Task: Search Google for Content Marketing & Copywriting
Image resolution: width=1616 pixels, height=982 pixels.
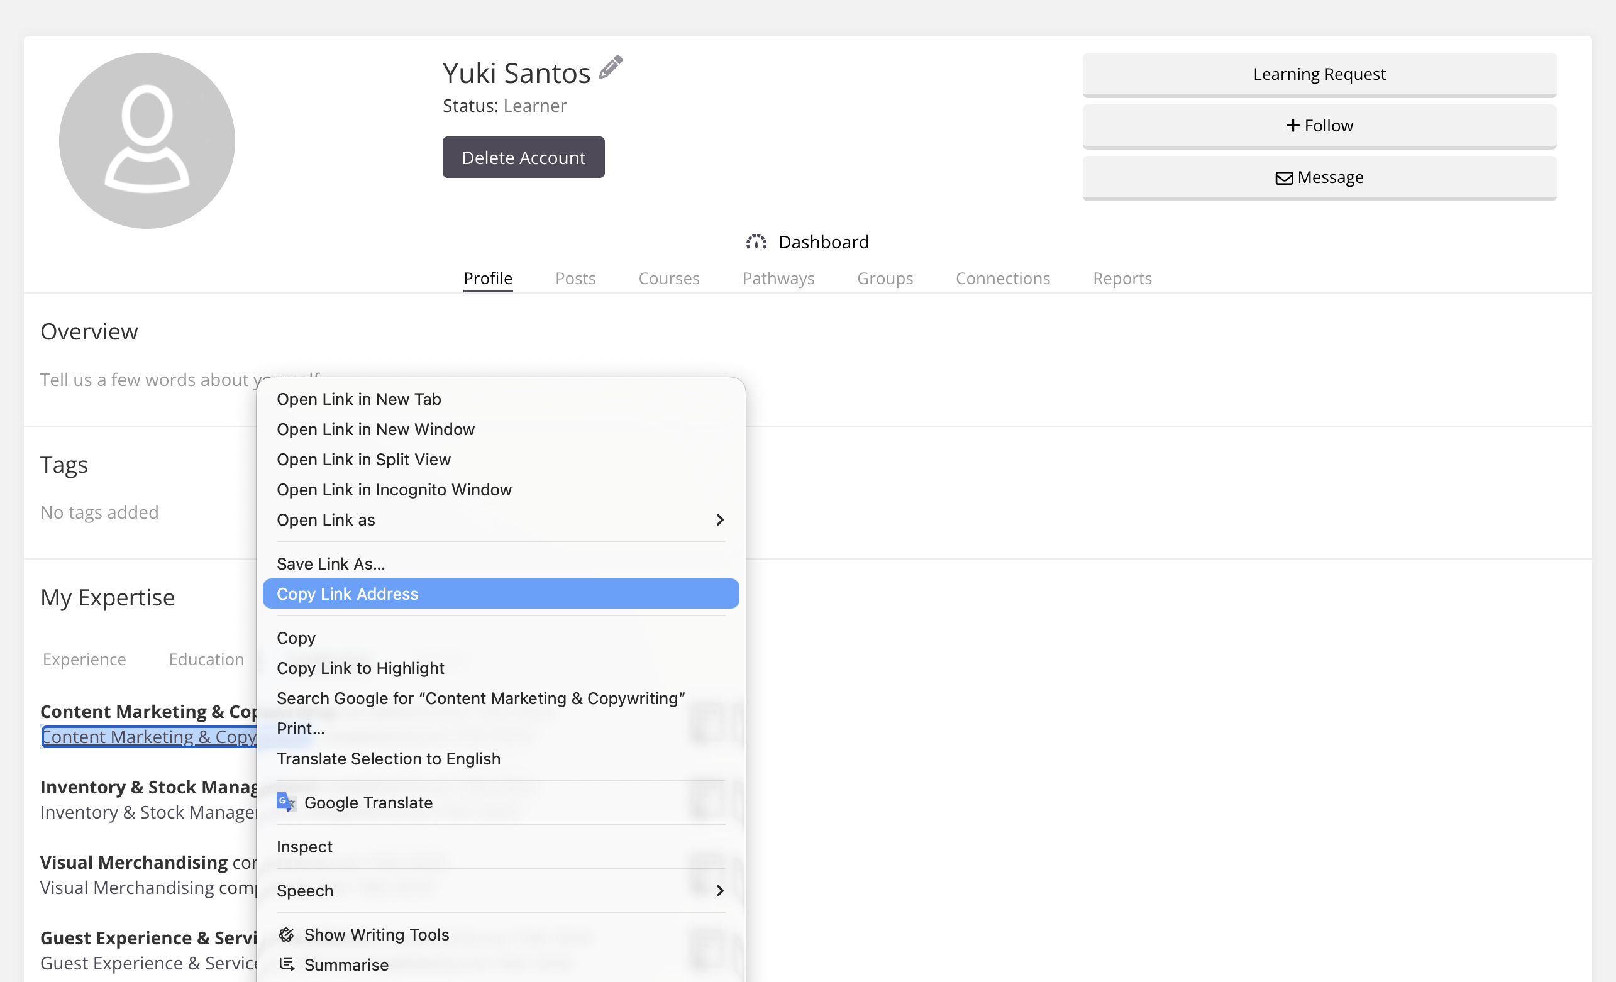Action: click(x=501, y=698)
